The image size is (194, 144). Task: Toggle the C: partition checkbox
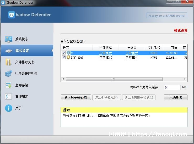coord(64,53)
